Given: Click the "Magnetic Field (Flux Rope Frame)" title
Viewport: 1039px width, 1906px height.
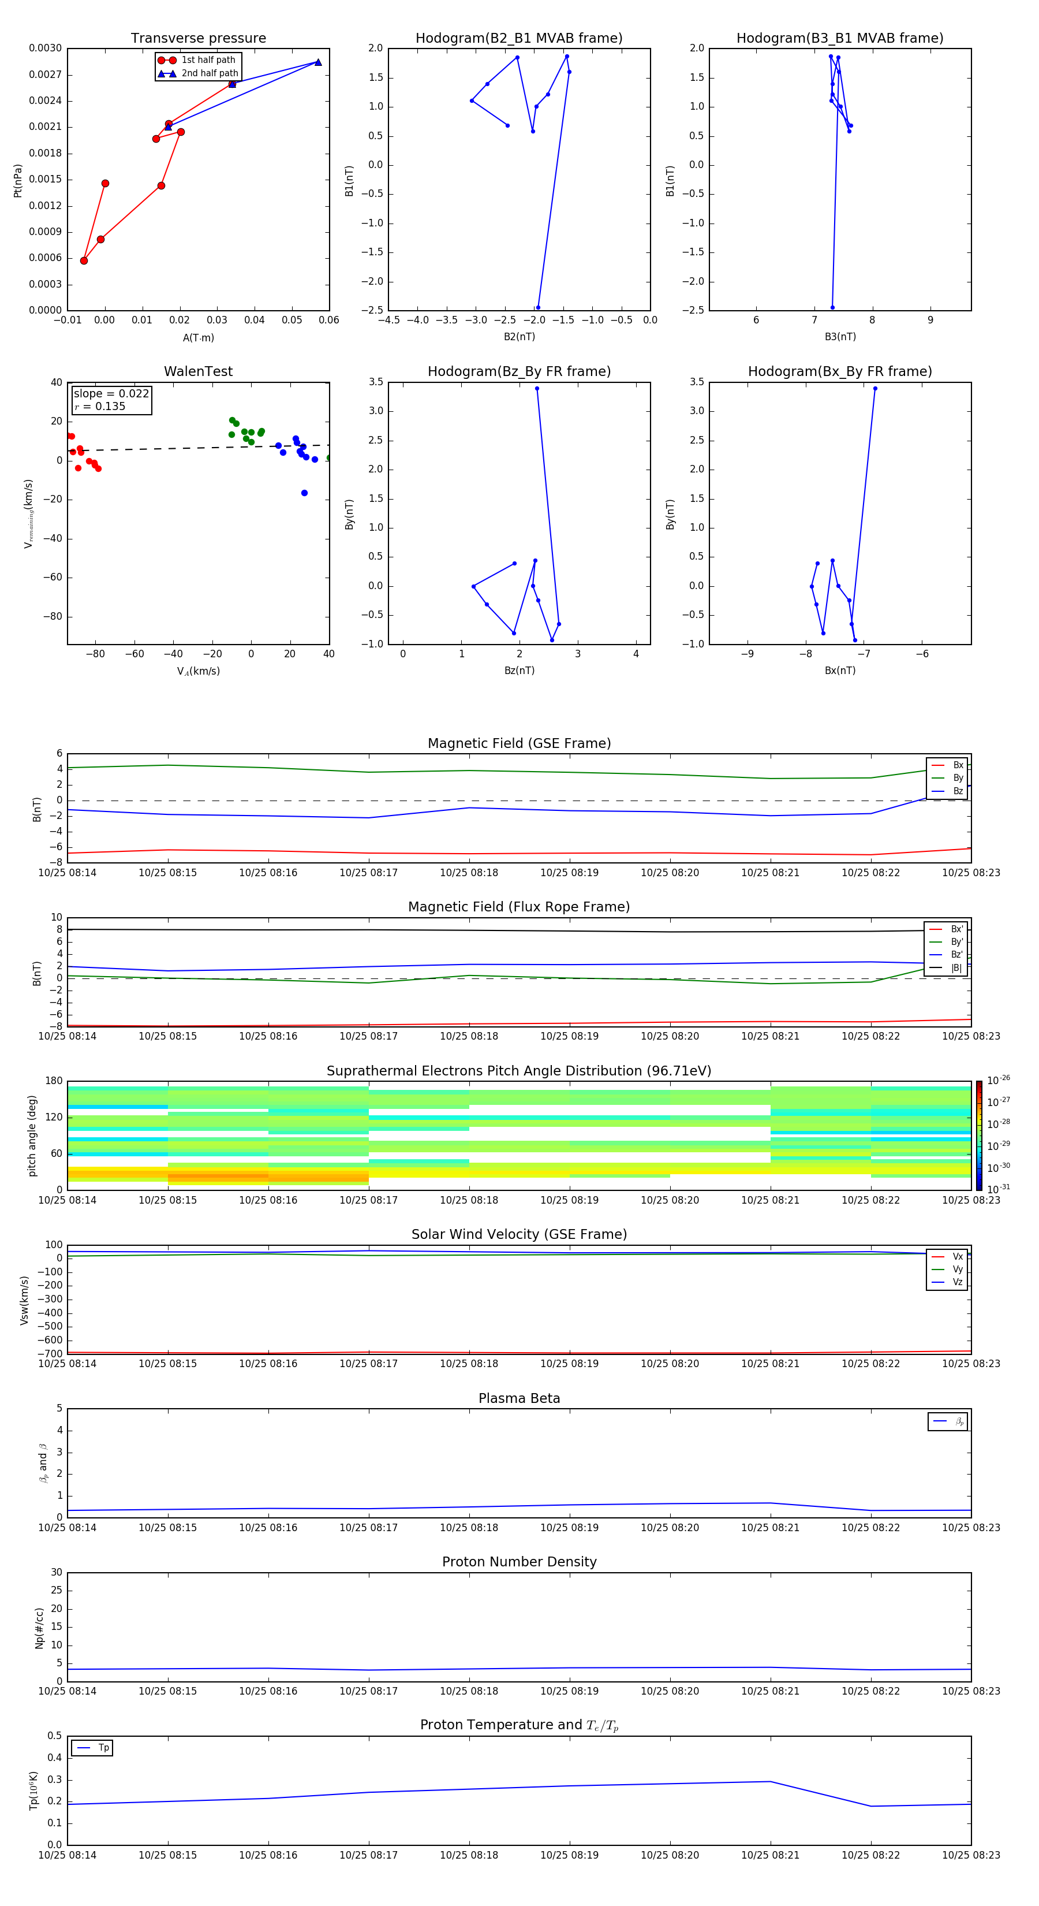Looking at the screenshot, I should click(519, 907).
